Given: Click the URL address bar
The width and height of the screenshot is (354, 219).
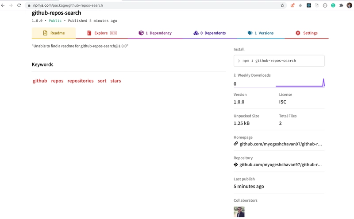Looking at the screenshot, I should 156,5.
